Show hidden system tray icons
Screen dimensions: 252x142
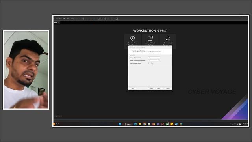[x=232, y=124]
